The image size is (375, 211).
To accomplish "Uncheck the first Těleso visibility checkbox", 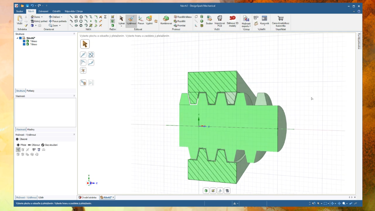I will pyautogui.click(x=24, y=41).
